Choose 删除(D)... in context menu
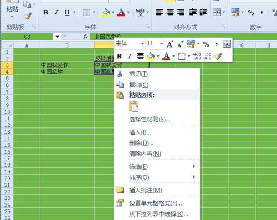The height and width of the screenshot is (220, 277). point(157,143)
